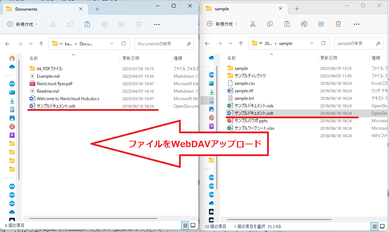Click the Delete trash icon in the sample toolbar

pos(338,24)
